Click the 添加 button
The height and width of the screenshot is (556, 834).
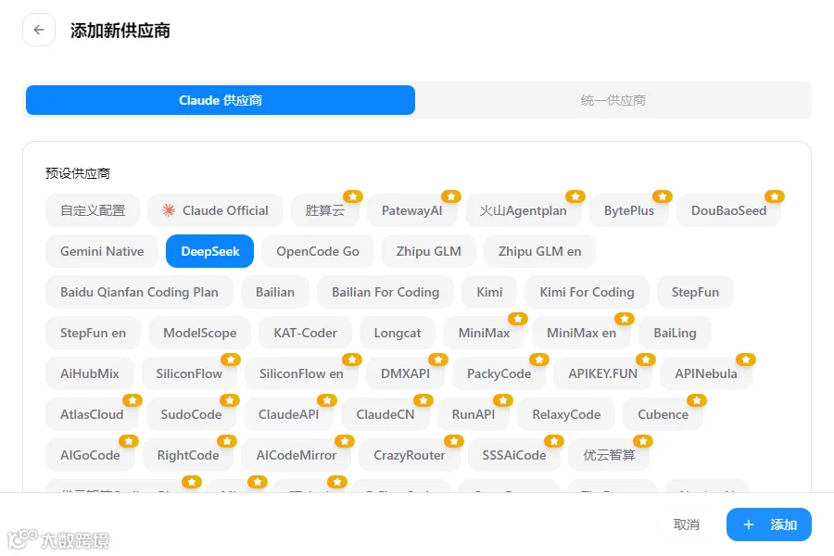pos(768,524)
